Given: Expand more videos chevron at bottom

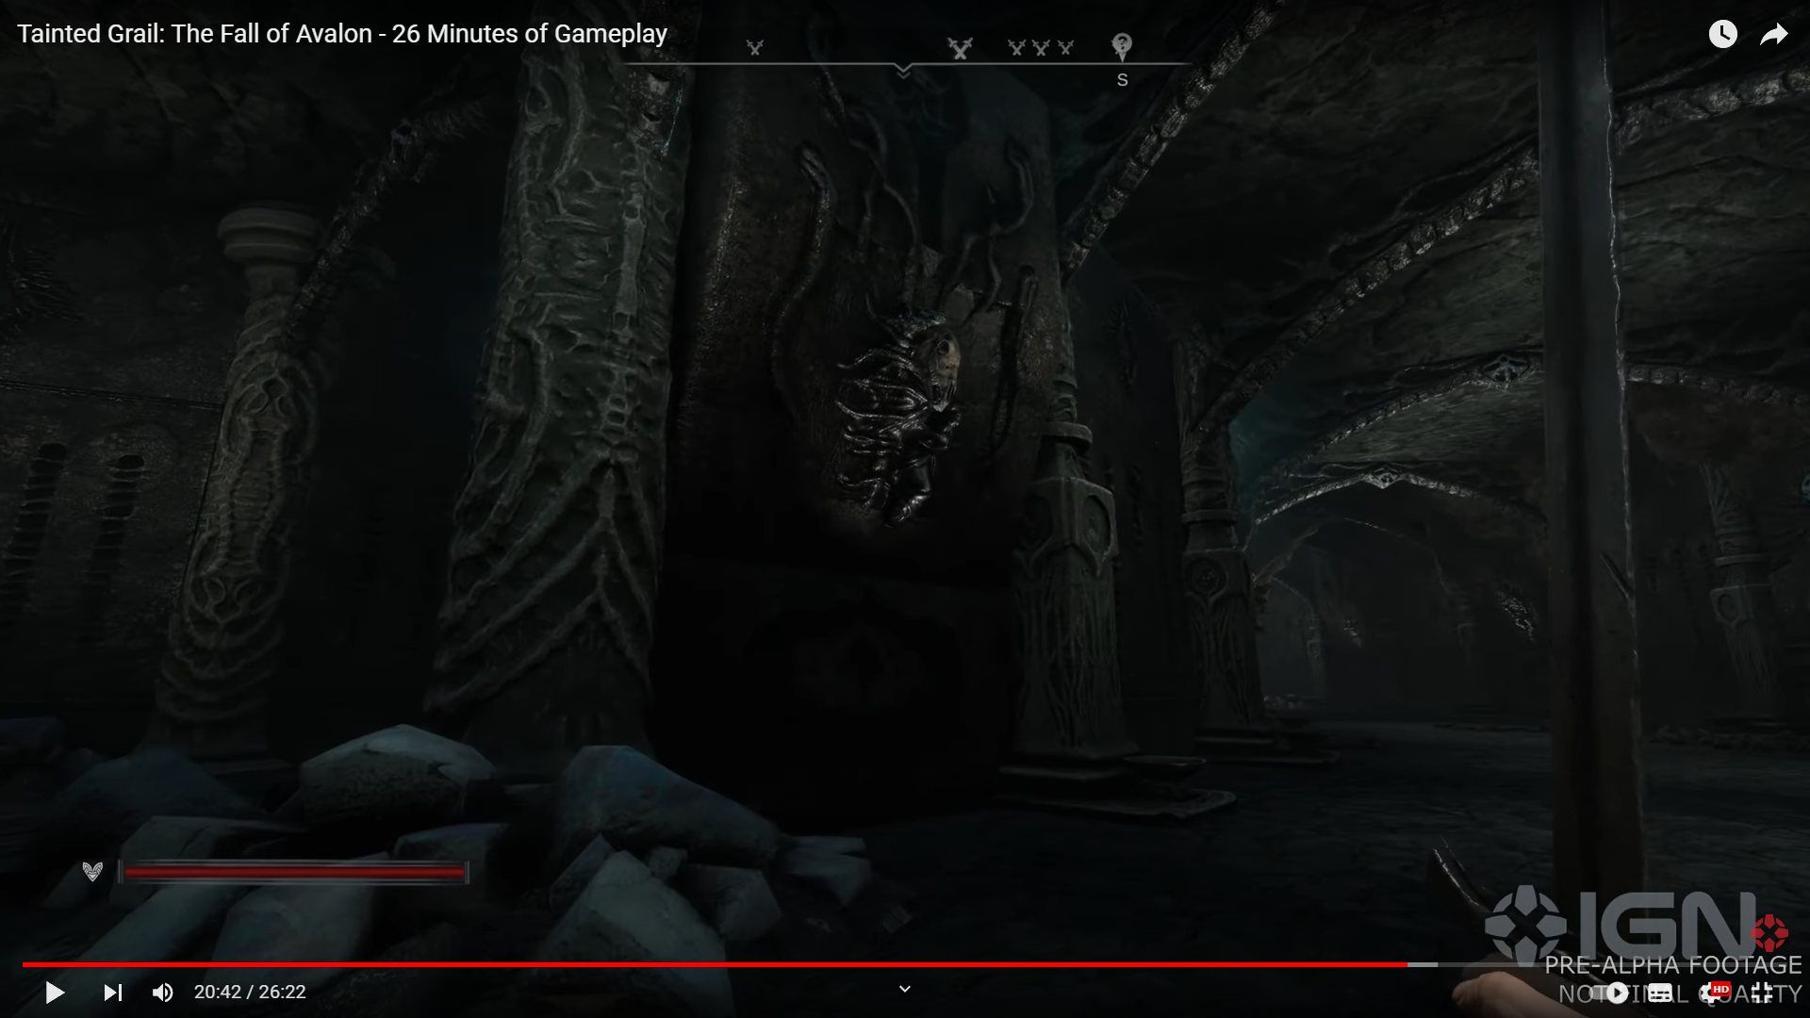Looking at the screenshot, I should pos(905,989).
